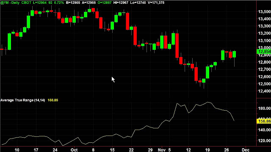Click the Dec date label on time axis
Image resolution: width=271 pixels, height=152 pixels.
click(x=246, y=150)
